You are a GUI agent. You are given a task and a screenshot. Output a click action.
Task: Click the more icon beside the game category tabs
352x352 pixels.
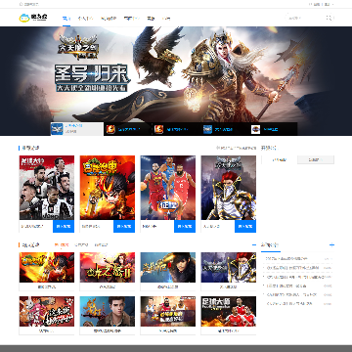pos(254,244)
